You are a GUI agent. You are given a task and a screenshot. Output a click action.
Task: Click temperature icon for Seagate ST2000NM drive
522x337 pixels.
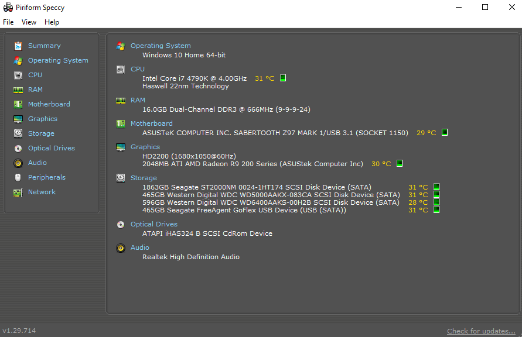(x=436, y=187)
